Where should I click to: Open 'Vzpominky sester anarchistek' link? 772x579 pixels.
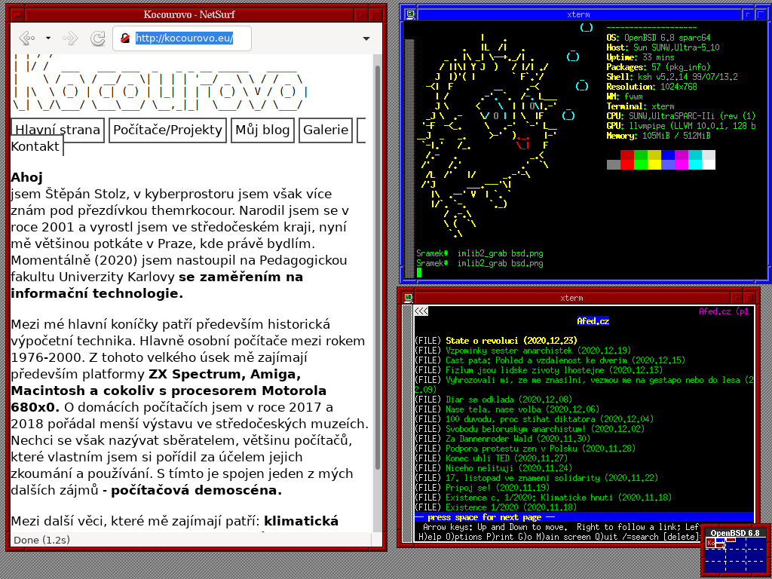point(538,351)
